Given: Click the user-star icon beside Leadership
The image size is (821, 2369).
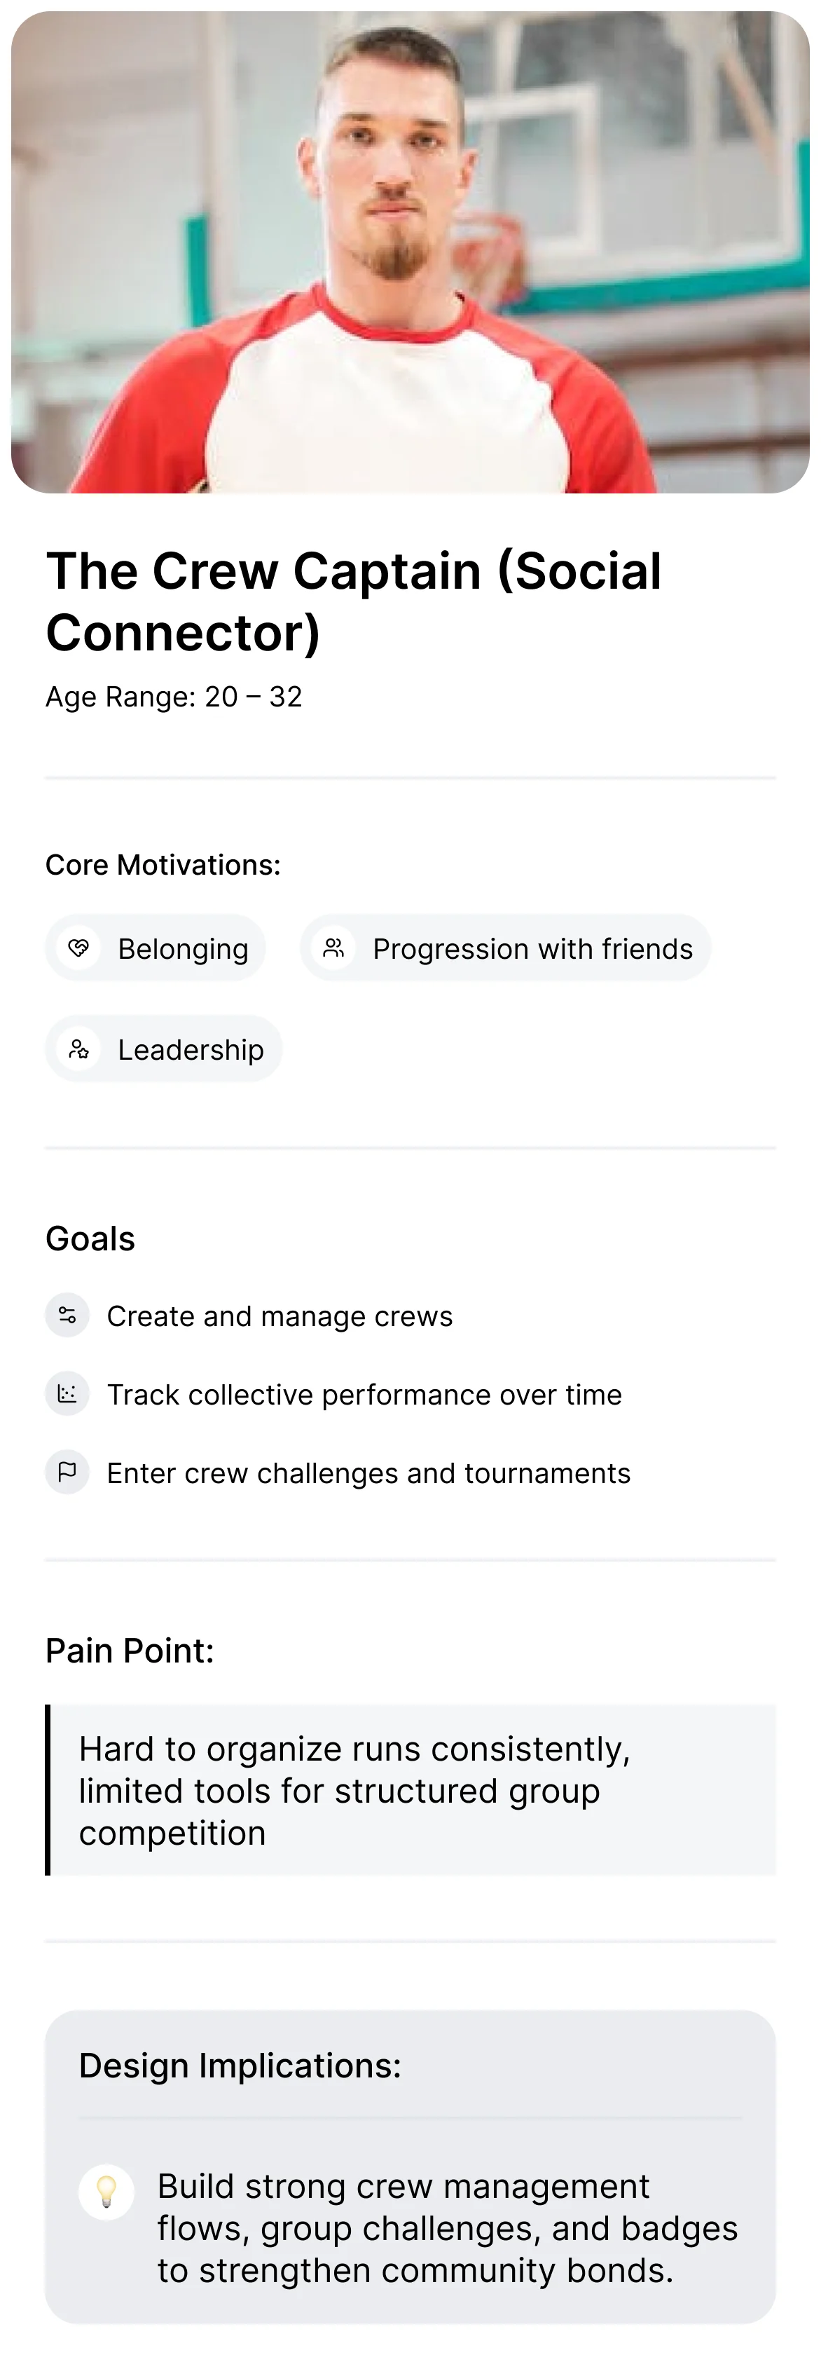Looking at the screenshot, I should click(x=78, y=1049).
